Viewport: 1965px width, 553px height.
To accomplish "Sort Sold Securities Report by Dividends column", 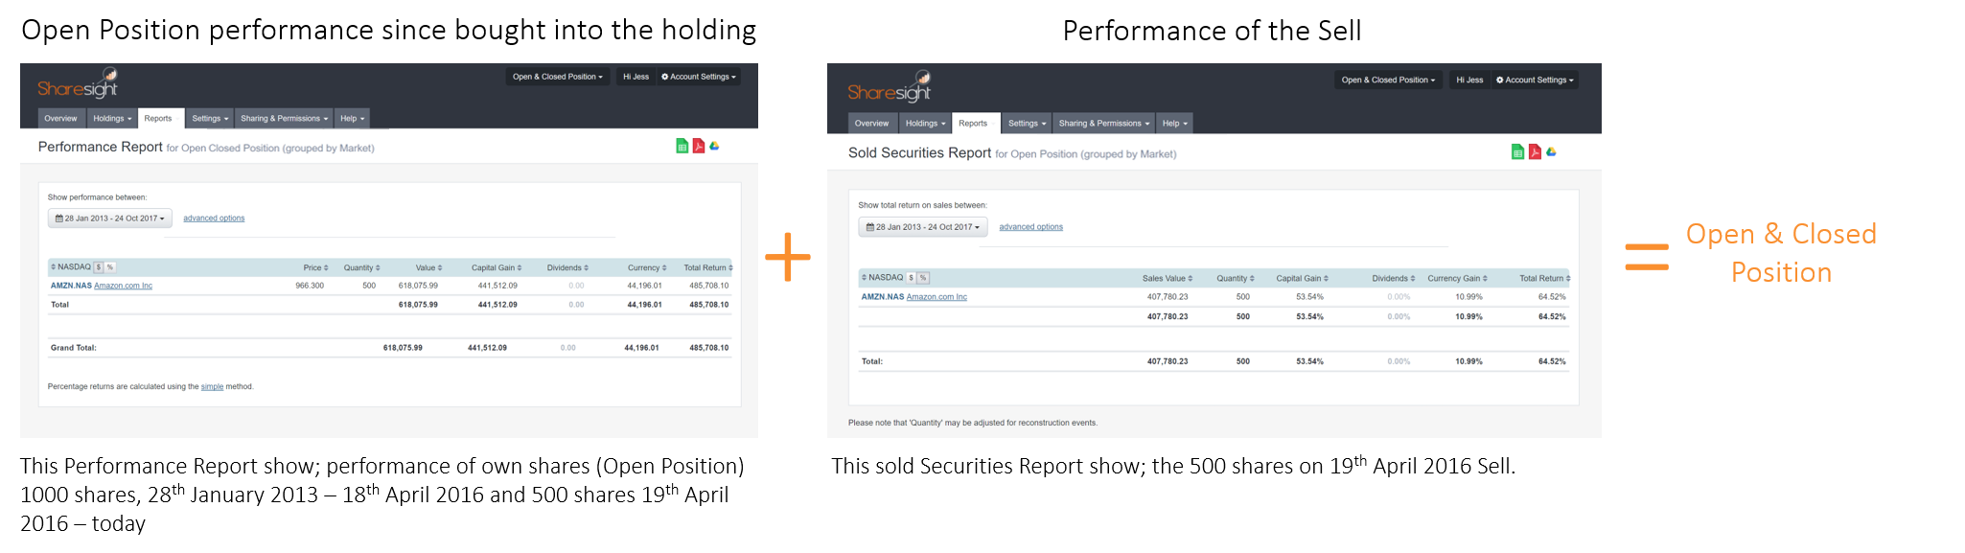I will coord(1393,278).
